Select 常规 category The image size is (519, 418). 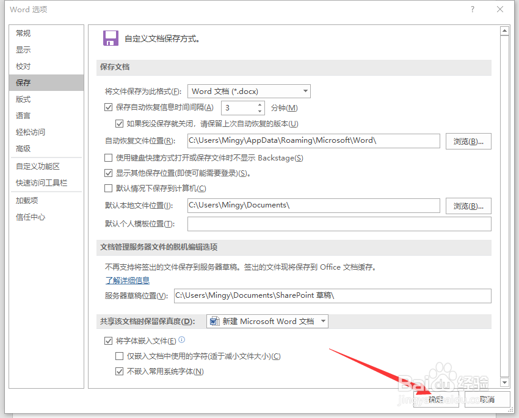46,33
